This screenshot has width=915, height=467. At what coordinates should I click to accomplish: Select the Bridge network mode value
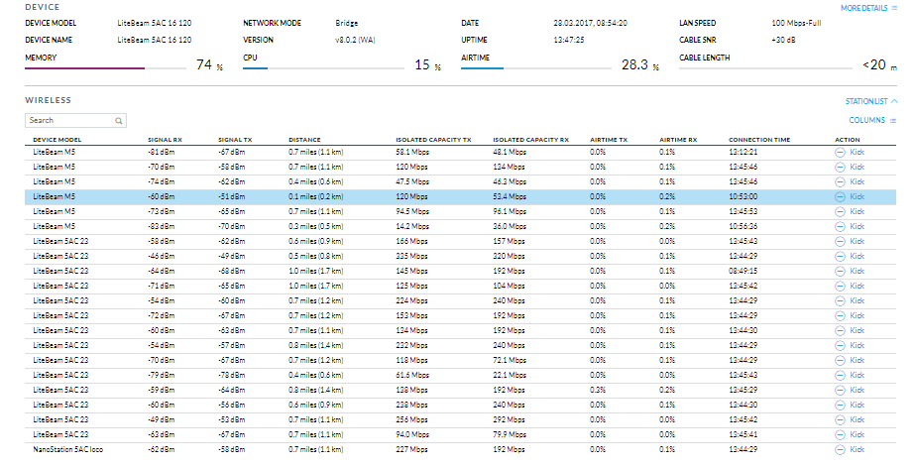click(x=347, y=24)
